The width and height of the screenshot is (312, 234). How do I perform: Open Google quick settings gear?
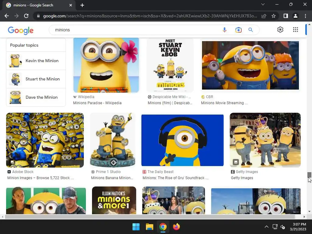280,30
